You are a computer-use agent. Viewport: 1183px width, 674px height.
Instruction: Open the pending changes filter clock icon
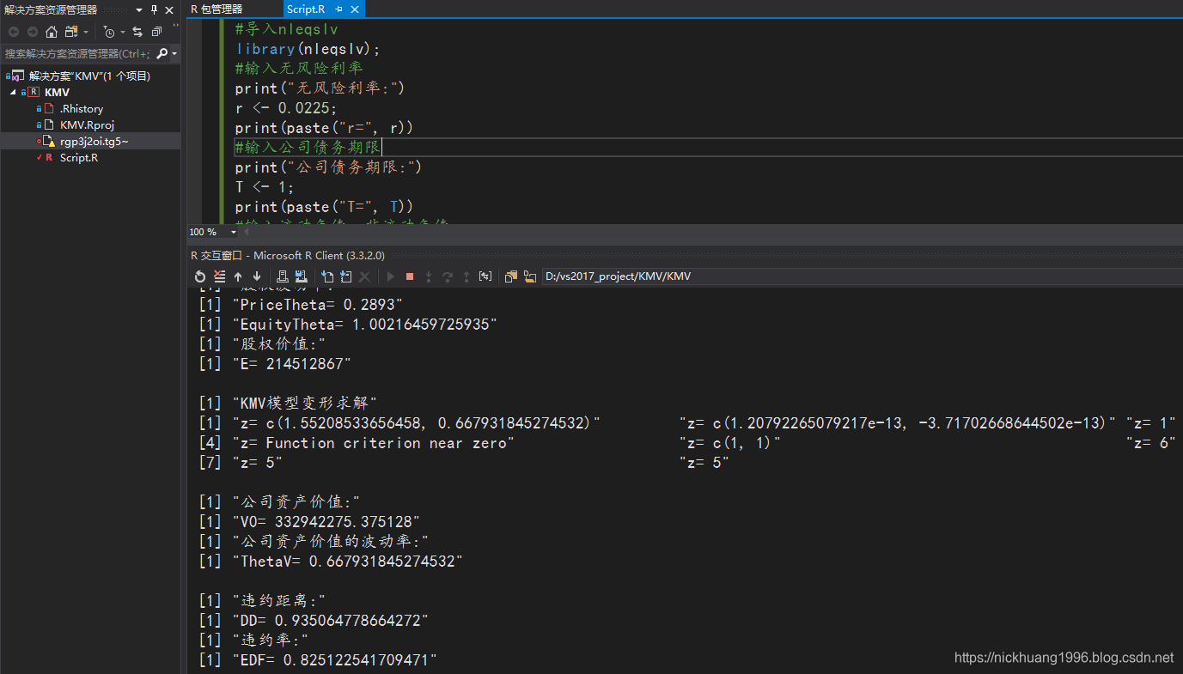point(109,32)
